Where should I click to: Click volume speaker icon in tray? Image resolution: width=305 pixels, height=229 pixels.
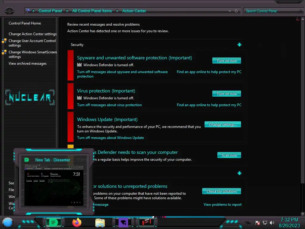[272, 222]
